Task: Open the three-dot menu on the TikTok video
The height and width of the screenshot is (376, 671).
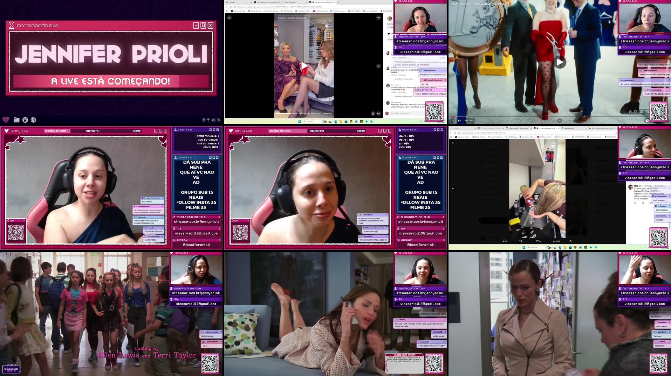Action: click(378, 17)
